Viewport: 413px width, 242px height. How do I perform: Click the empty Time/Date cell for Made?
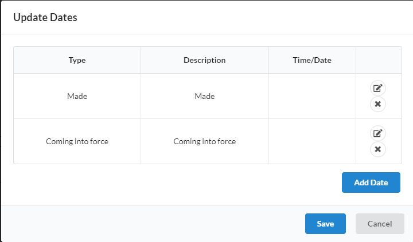(x=312, y=96)
